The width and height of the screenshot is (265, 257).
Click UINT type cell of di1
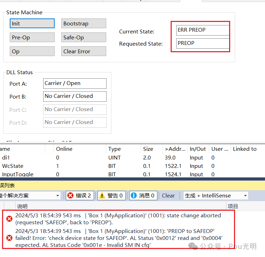115,158
